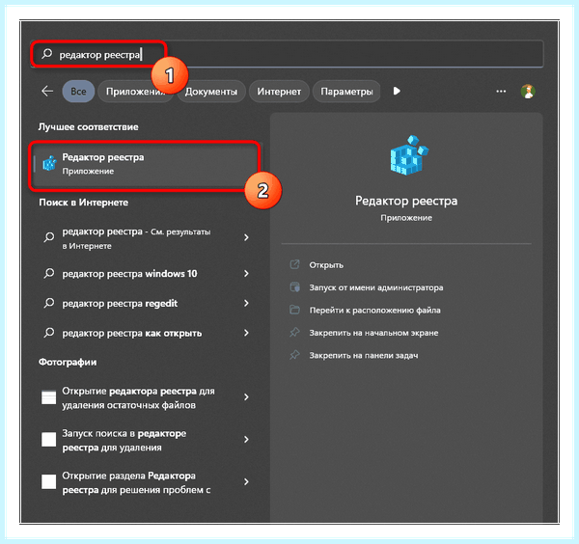The height and width of the screenshot is (544, 579).
Task: Click thumbnail of 'Открытие раздела Редактора' photo
Action: coord(49,481)
